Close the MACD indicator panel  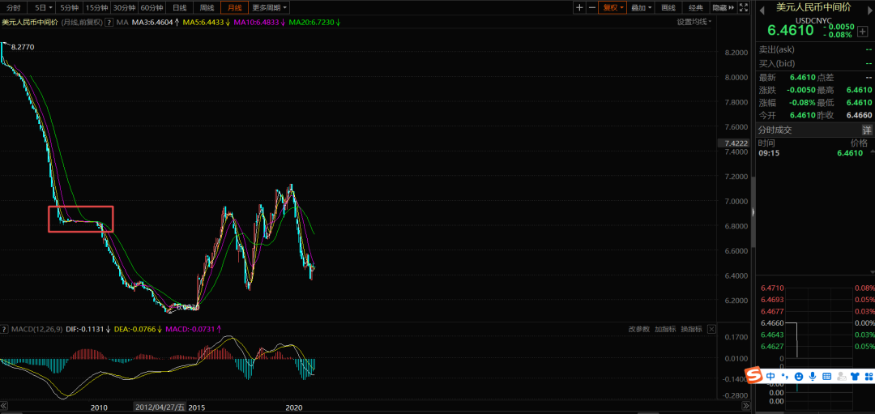click(711, 329)
